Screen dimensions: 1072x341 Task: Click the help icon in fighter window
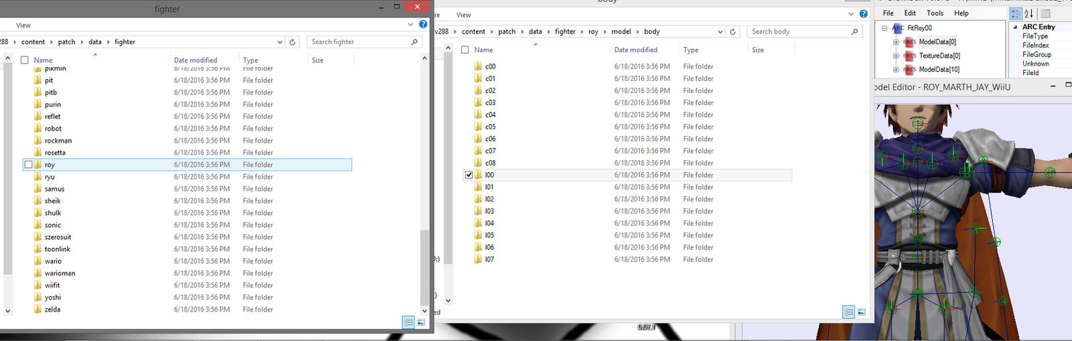click(423, 24)
